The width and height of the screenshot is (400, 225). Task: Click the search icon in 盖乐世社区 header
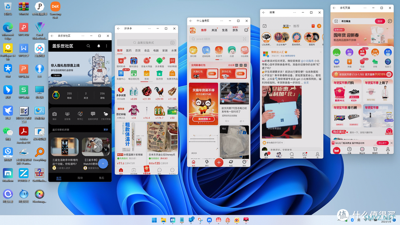point(88,46)
